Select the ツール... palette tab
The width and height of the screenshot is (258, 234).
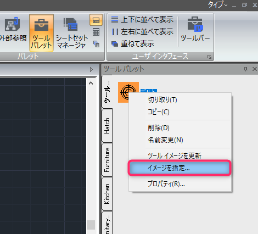tap(107, 92)
